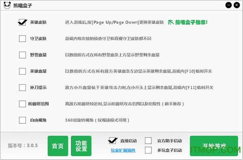Click the description mentioning [F11]临时开关
The height and width of the screenshot is (160, 243).
coord(139,87)
